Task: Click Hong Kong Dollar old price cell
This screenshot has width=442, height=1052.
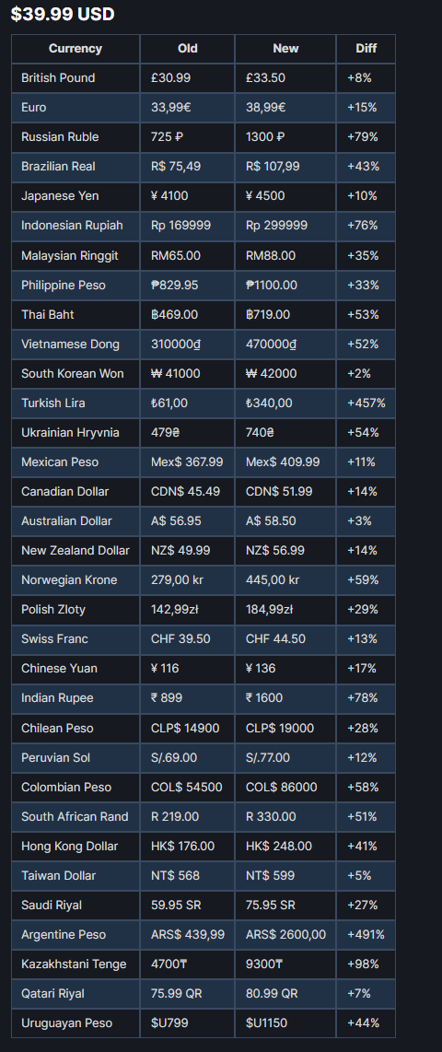Action: click(188, 846)
